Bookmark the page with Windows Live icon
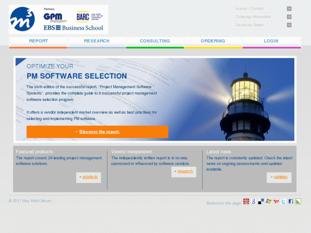Image resolution: width=311 pixels, height=233 pixels. tap(269, 201)
